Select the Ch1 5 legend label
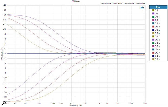This screenshot has height=107, width=168. click(157, 36)
